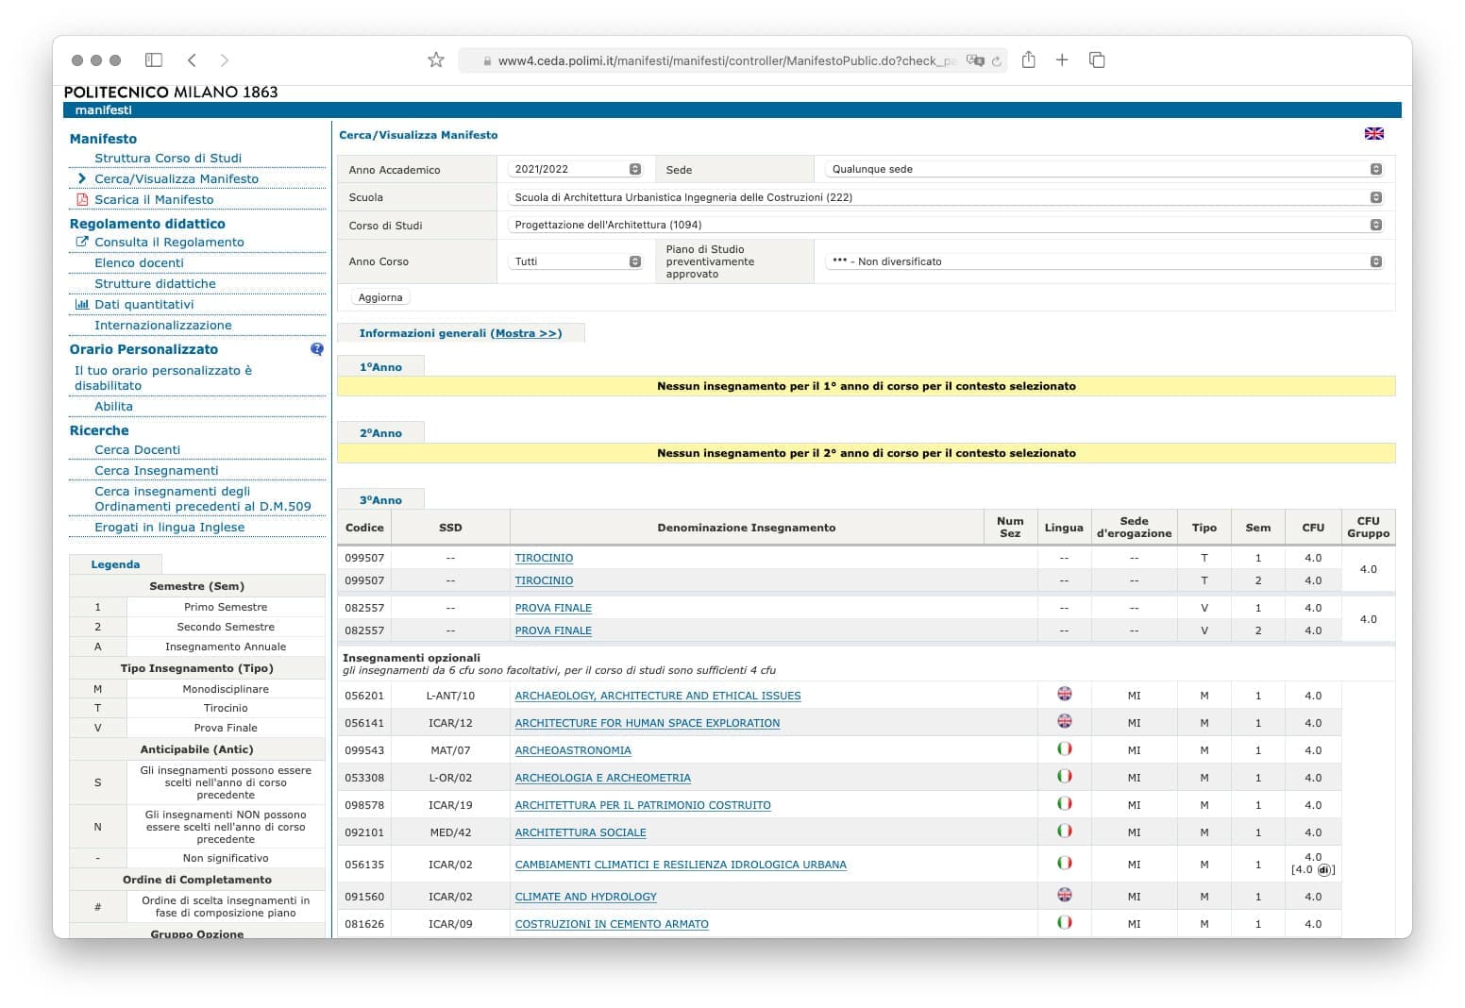Open a new tab with the plus icon
Viewport: 1465px width, 1008px height.
pyautogui.click(x=1062, y=60)
